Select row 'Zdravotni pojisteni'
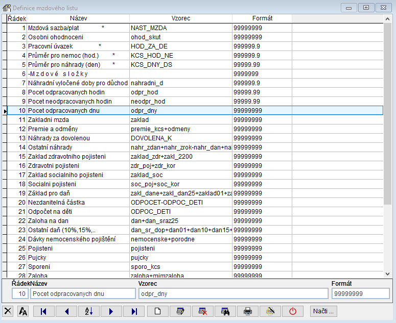This screenshot has height=323, width=396. (195, 166)
